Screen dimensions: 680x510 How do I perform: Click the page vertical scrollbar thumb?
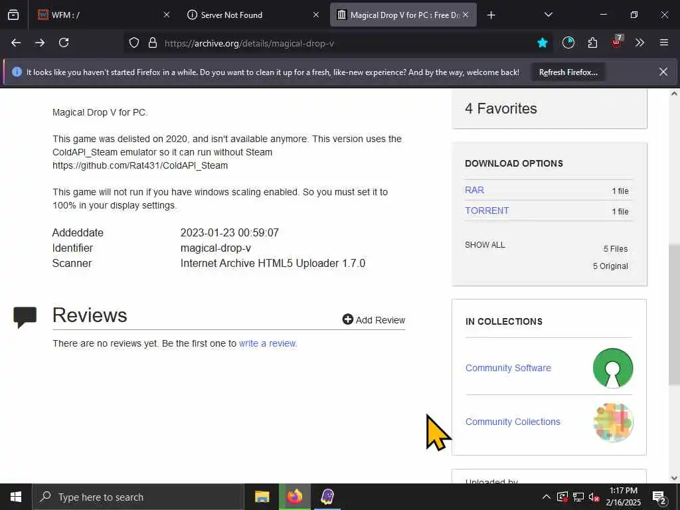[674, 314]
